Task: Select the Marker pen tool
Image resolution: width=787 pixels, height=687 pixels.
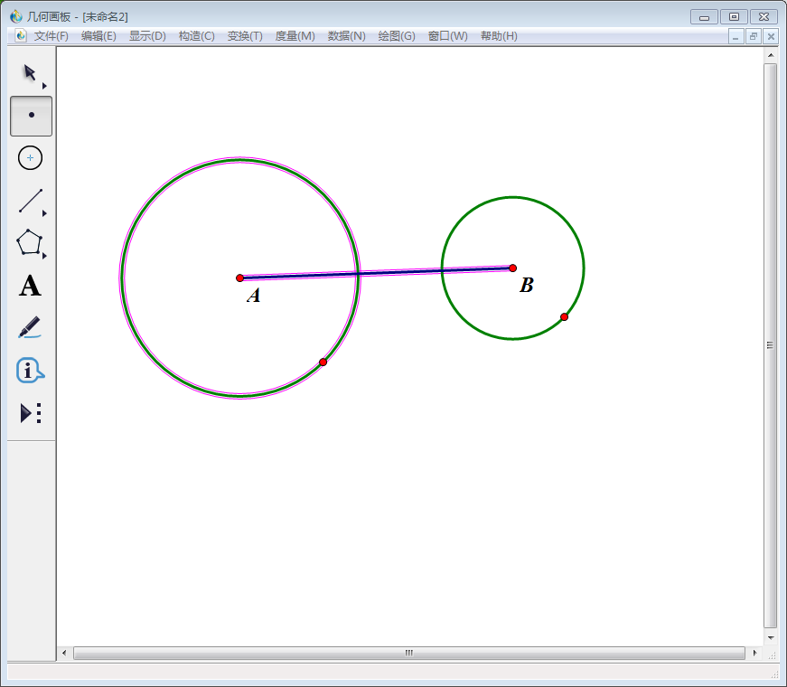Action: pyautogui.click(x=30, y=327)
